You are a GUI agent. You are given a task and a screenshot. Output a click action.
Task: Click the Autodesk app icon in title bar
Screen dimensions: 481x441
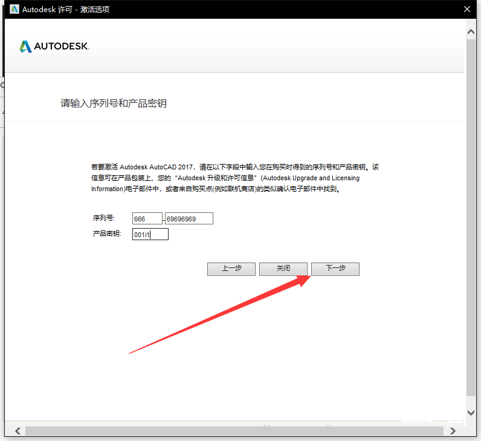pyautogui.click(x=15, y=9)
